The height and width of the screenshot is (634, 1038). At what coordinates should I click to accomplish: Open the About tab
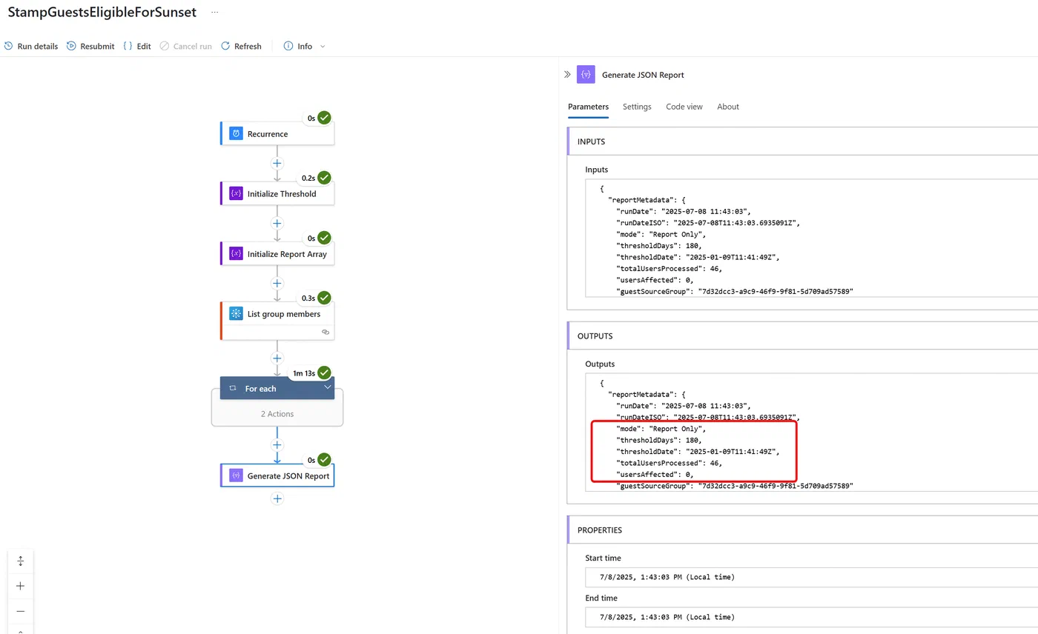(728, 107)
